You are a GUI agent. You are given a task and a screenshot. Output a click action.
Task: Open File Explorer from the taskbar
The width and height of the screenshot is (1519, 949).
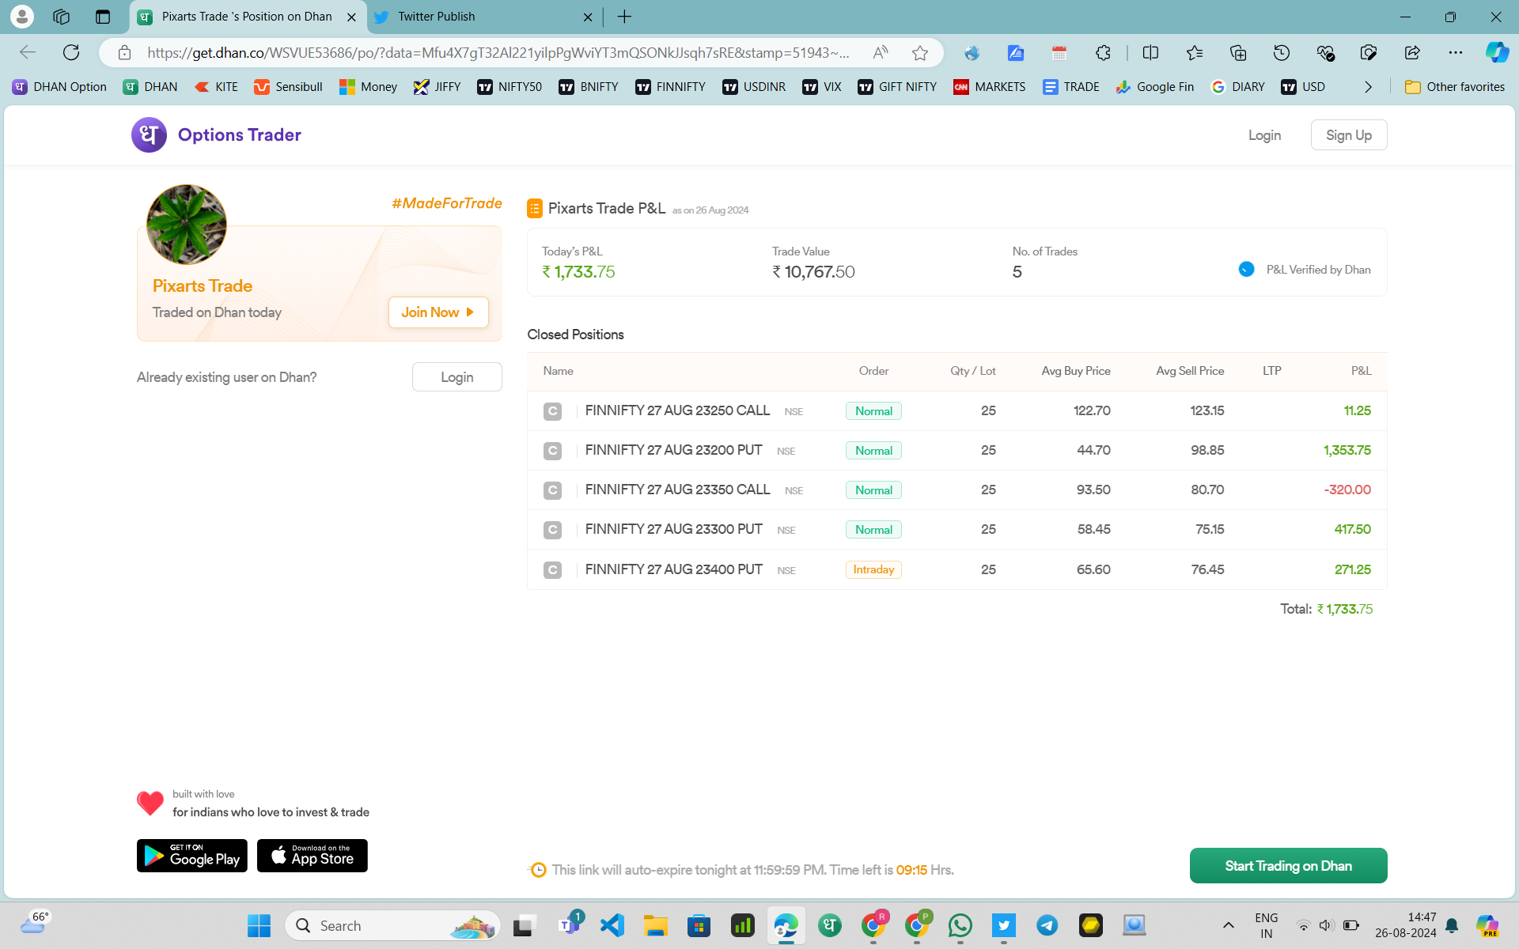[x=655, y=925]
